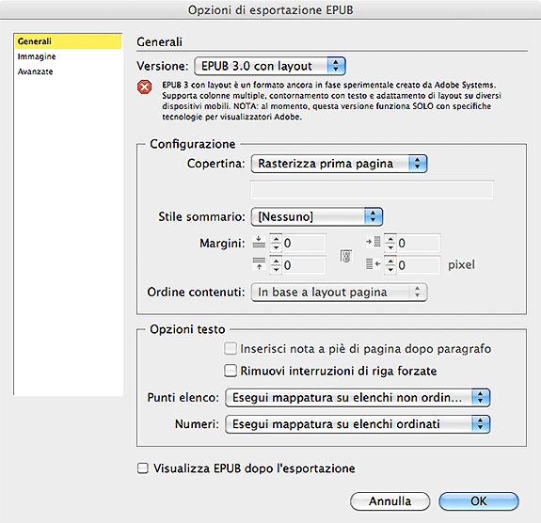This screenshot has width=541, height=523.
Task: Click the right margin icon
Action: tap(373, 264)
